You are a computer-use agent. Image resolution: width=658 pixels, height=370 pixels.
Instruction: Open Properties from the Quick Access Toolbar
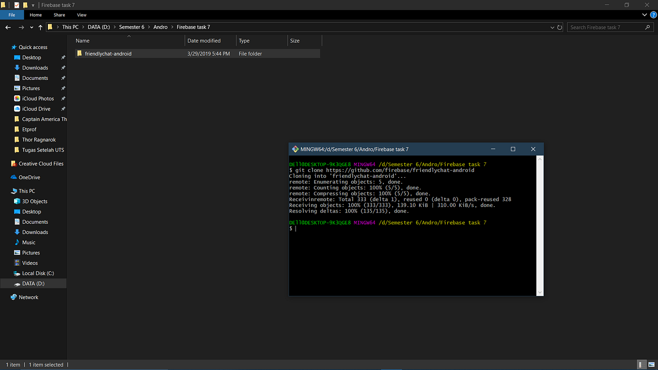16,5
